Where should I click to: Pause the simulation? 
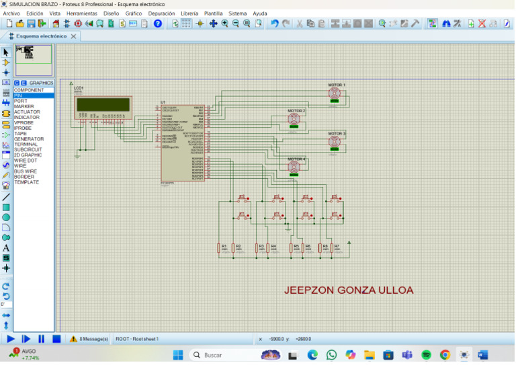coord(41,339)
